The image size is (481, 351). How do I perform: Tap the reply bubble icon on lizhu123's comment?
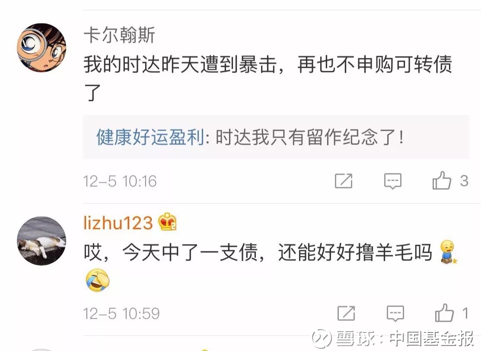click(x=395, y=313)
